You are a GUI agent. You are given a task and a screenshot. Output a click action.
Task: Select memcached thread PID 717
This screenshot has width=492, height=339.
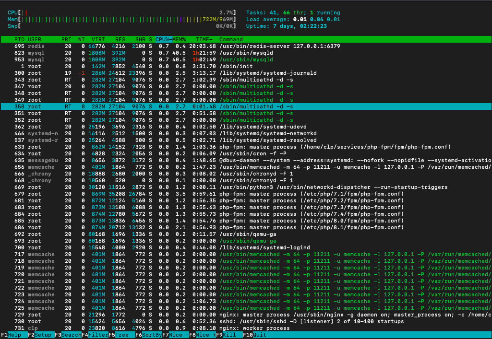tap(246, 255)
